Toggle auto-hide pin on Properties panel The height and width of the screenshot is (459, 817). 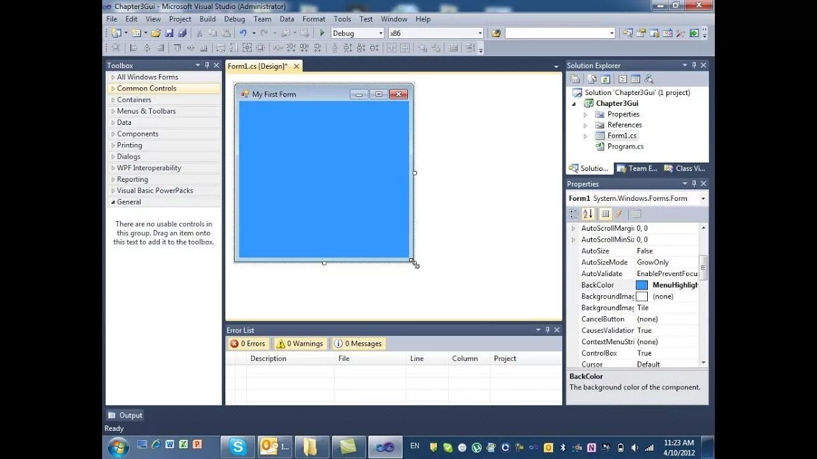694,184
